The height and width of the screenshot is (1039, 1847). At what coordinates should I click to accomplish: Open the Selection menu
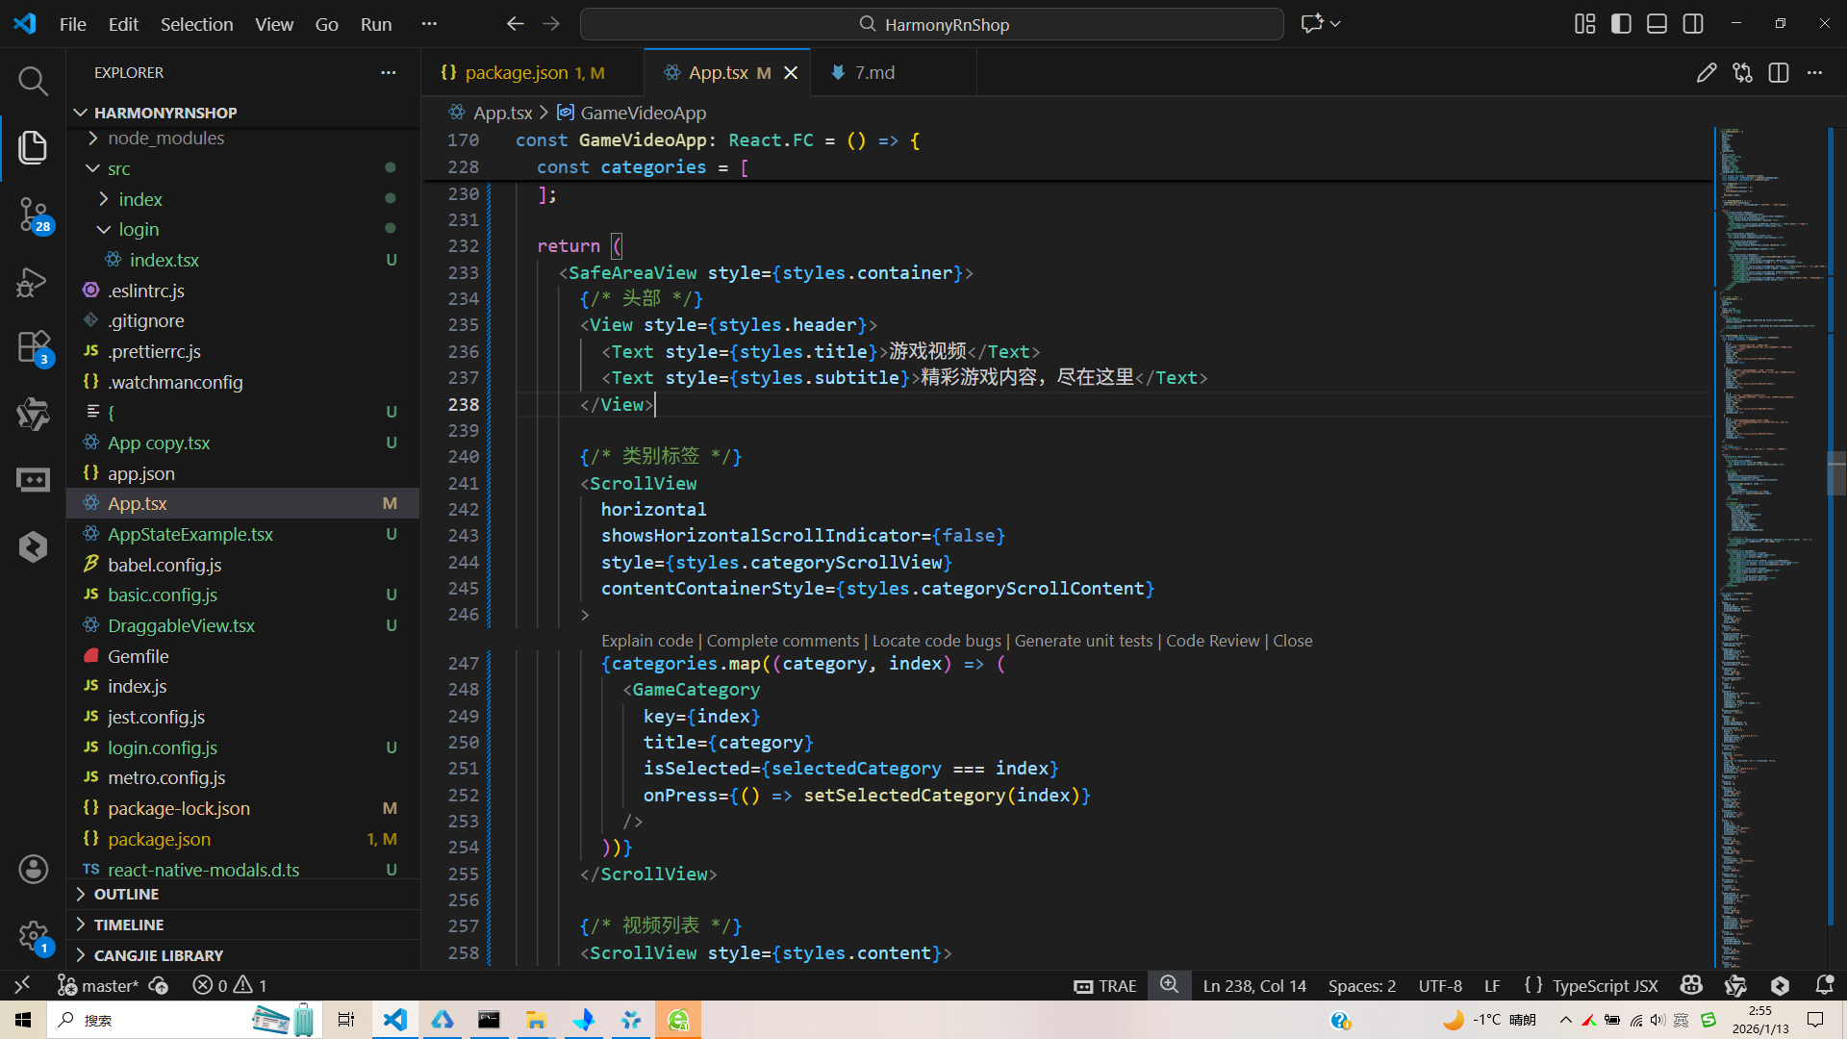tap(196, 24)
